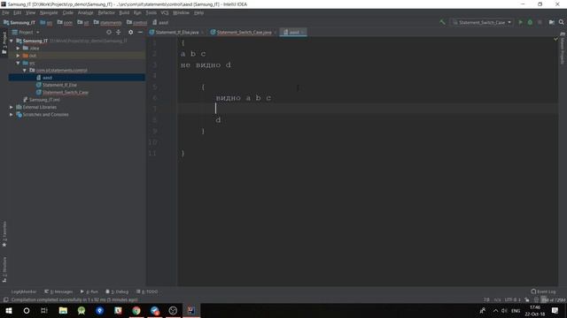
Task: Hide the Project panel with the minus icon
Action: coord(140,32)
